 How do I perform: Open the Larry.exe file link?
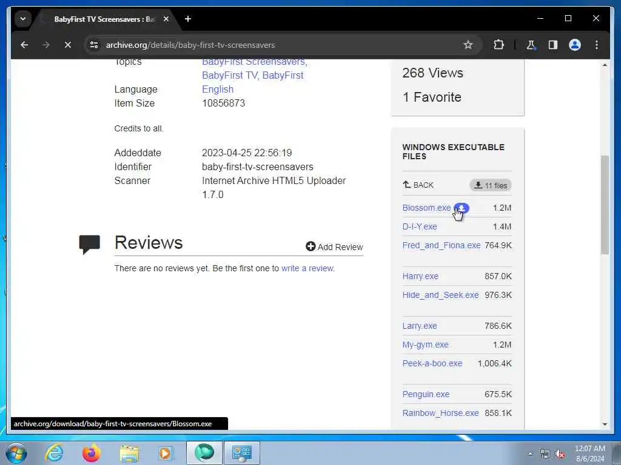pos(420,326)
